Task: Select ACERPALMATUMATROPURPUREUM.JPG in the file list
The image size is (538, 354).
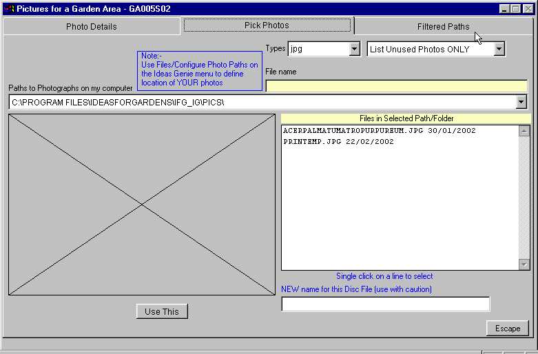Action: tap(379, 131)
